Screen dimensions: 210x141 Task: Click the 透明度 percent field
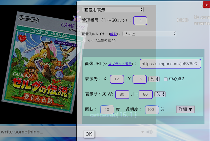(152, 109)
